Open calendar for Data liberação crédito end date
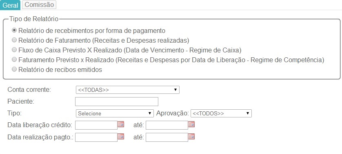The height and width of the screenshot is (154, 342). [x=191, y=124]
